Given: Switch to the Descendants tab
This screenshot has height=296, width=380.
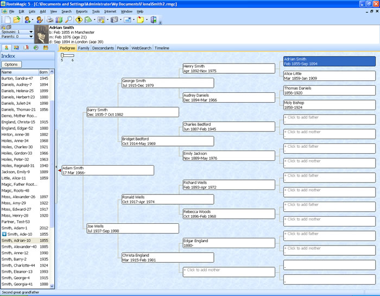Looking at the screenshot, I should [103, 48].
